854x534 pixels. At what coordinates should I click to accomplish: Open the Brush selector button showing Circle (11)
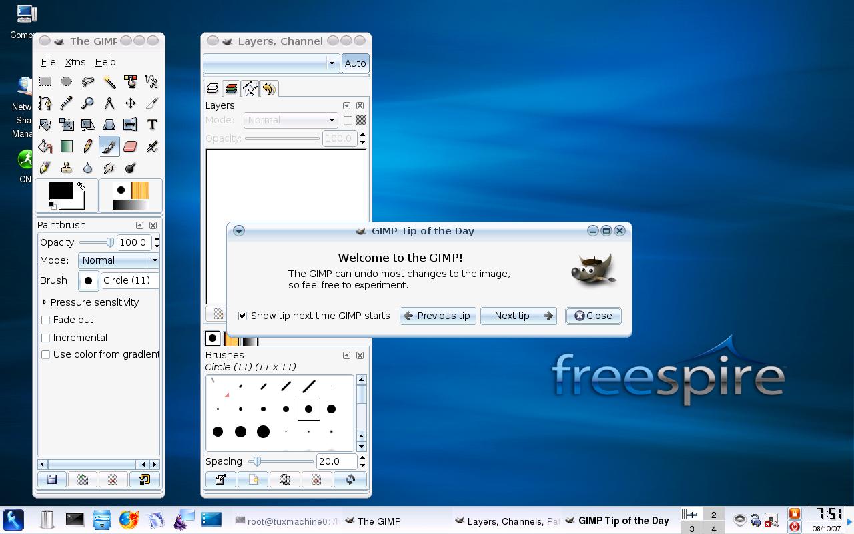pyautogui.click(x=88, y=280)
